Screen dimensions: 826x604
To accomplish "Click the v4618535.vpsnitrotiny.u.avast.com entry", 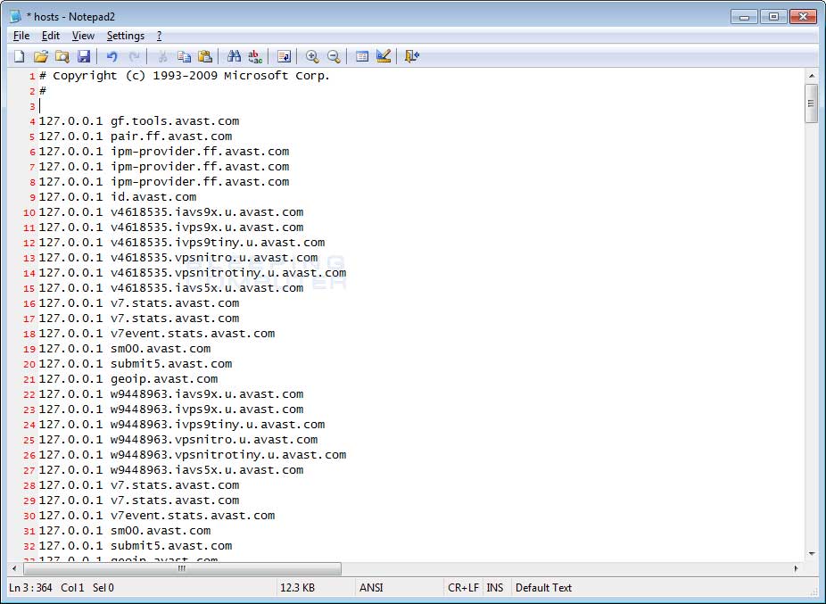I will [228, 273].
